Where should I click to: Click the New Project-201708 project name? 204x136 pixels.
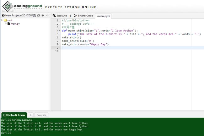pyautogui.click(x=19, y=16)
